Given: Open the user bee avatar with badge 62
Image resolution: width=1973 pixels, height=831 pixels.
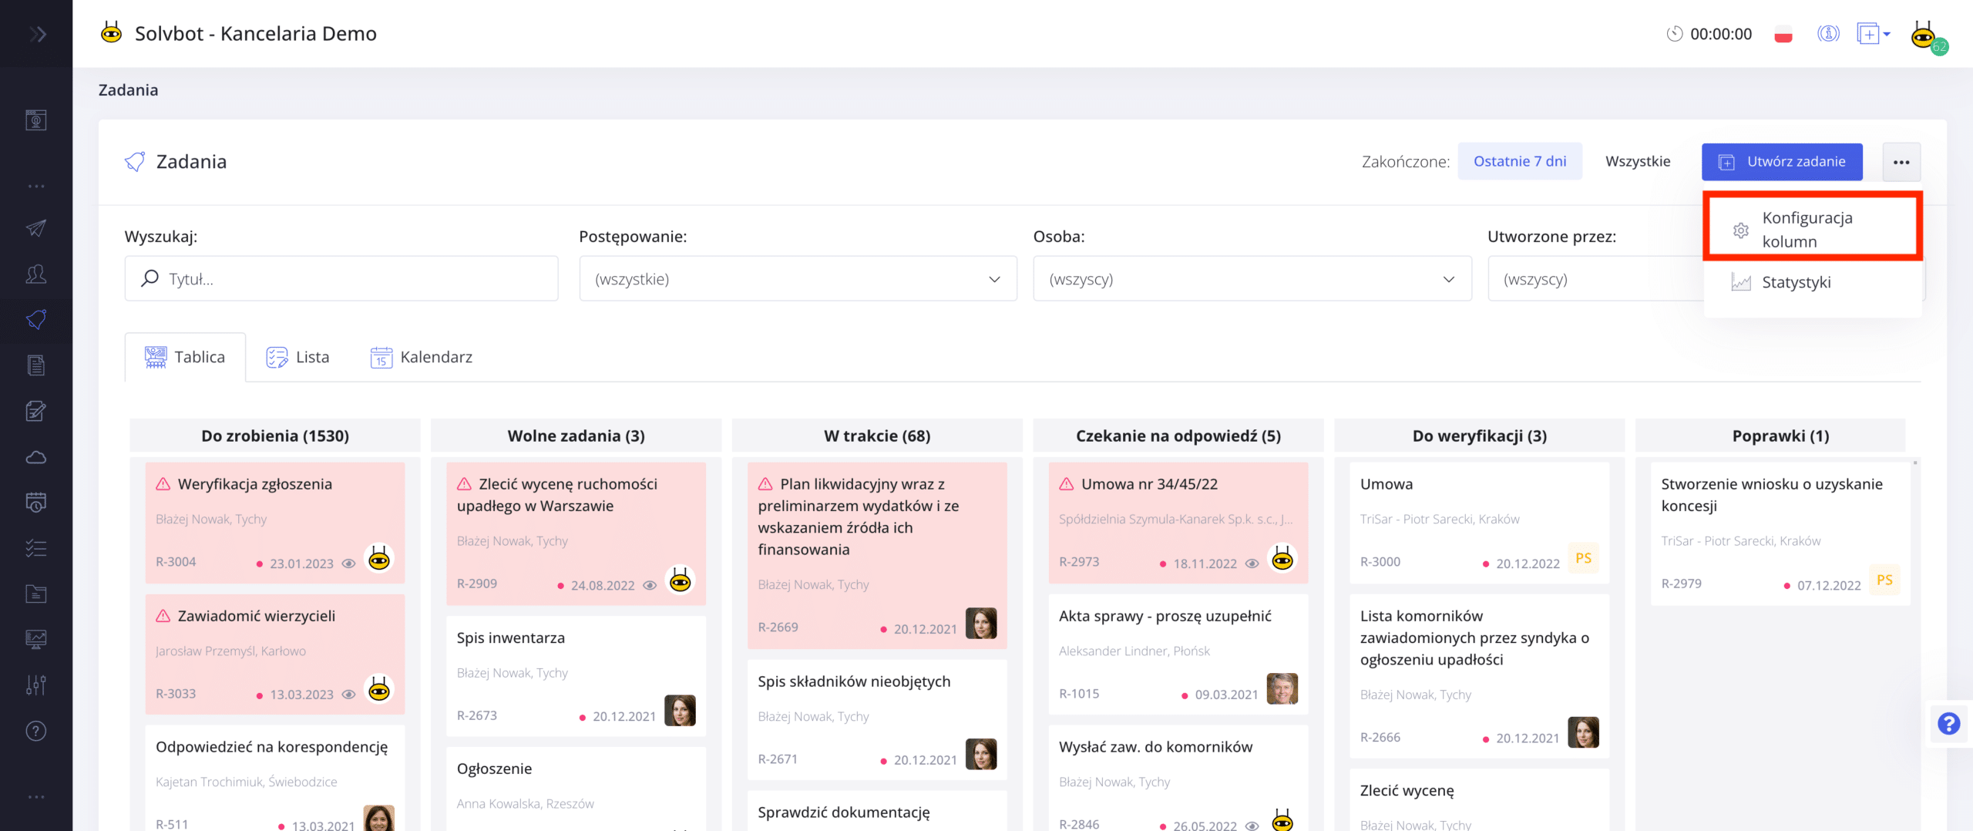Looking at the screenshot, I should click(1925, 36).
